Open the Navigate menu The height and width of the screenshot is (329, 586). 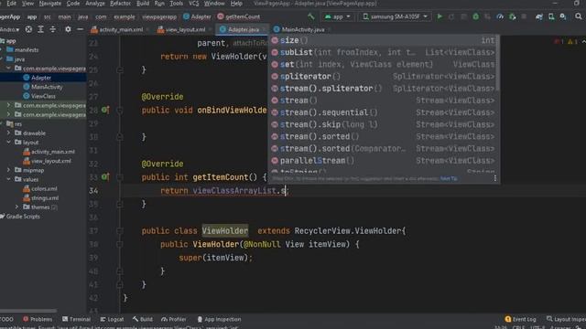tap(50, 4)
